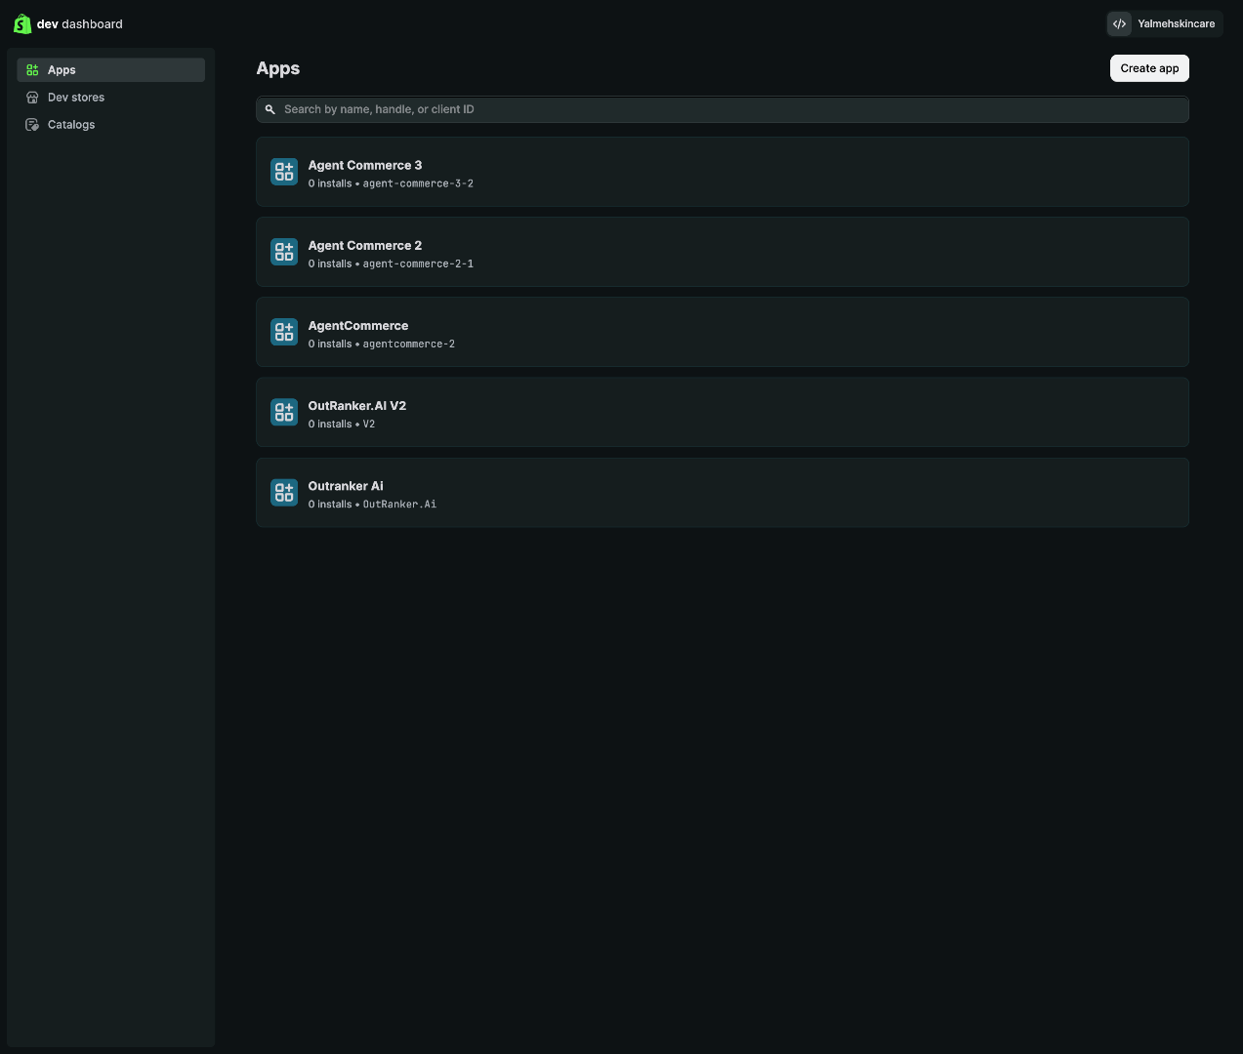Select Apps in the sidebar
1243x1054 pixels.
pos(111,70)
